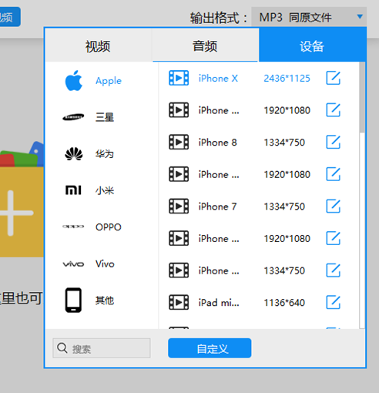The width and height of the screenshot is (379, 393).
Task: Click the iPhone 8 film icon
Action: point(179,142)
